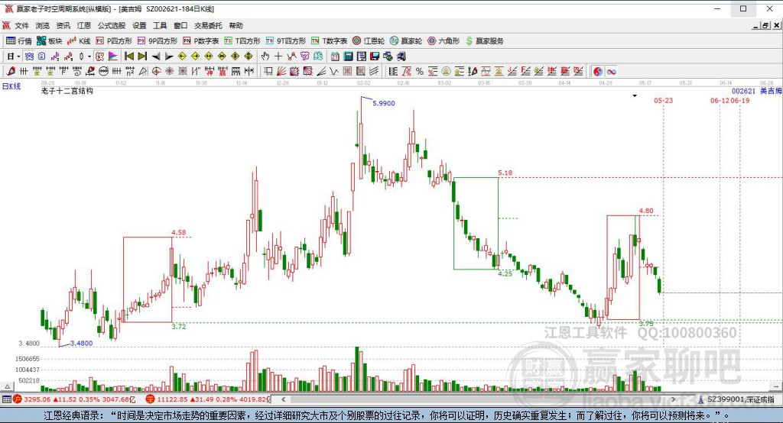Open the 9P四方形 tool

[158, 41]
